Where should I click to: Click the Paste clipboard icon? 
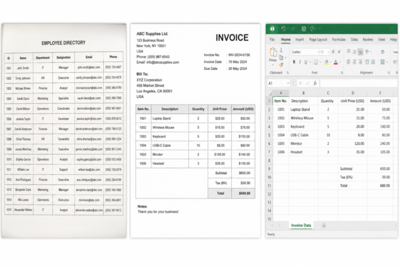(273, 52)
